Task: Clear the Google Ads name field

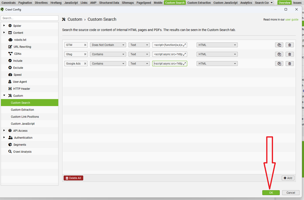Action: pos(85,63)
